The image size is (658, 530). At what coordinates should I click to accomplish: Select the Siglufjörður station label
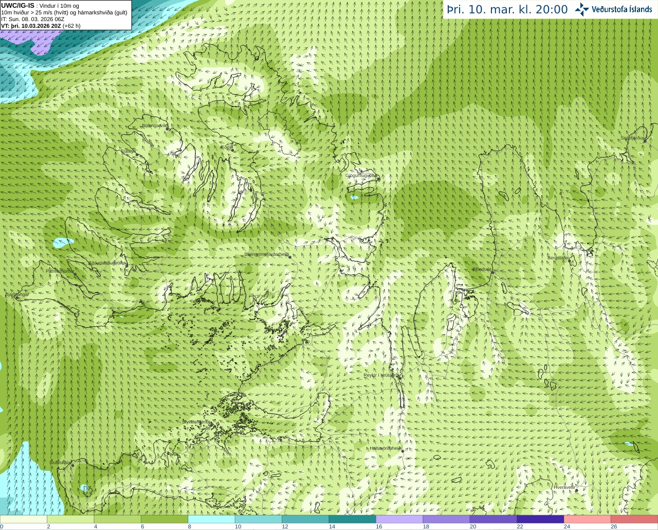[x=632, y=138]
